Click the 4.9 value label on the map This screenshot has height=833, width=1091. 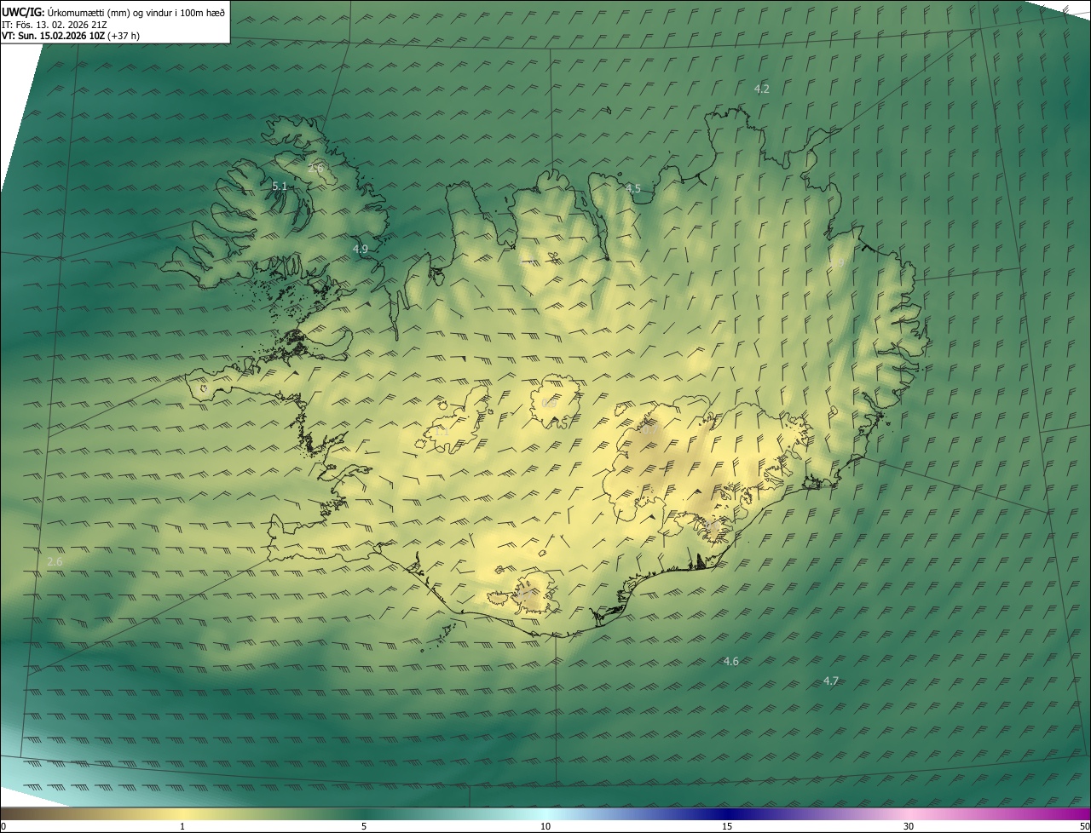click(x=361, y=249)
